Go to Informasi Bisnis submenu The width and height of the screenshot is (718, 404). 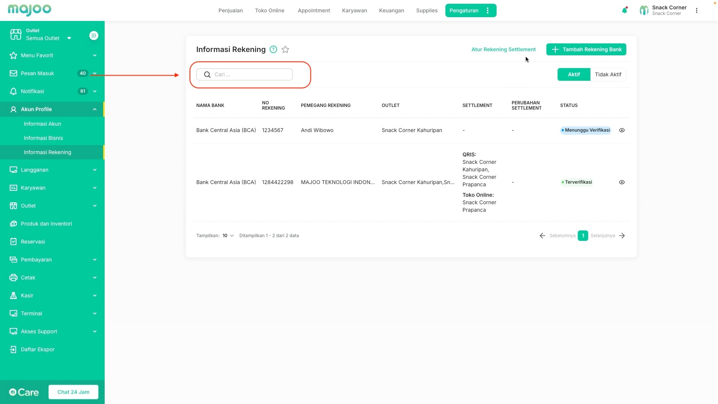click(x=43, y=138)
